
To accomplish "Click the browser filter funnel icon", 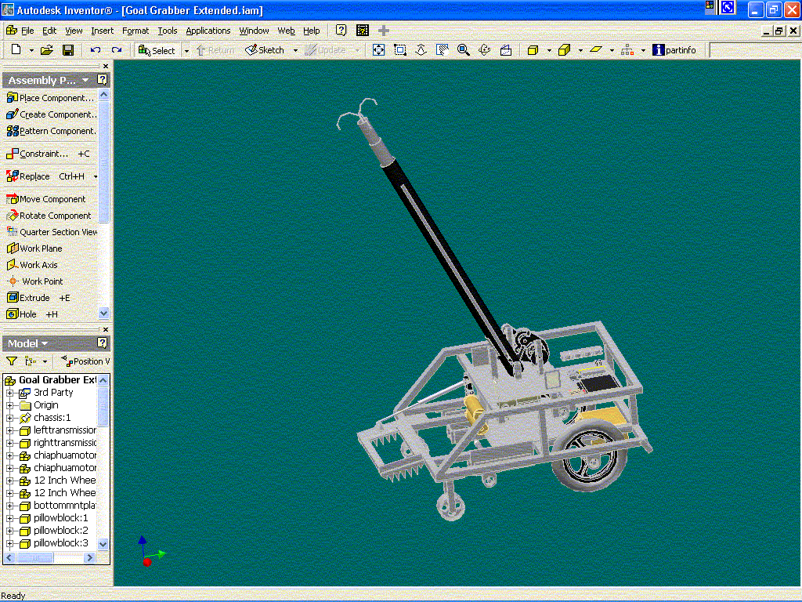I will pos(12,361).
